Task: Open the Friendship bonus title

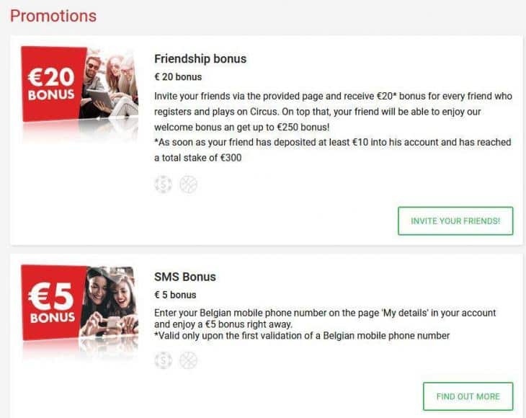Action: tap(200, 58)
